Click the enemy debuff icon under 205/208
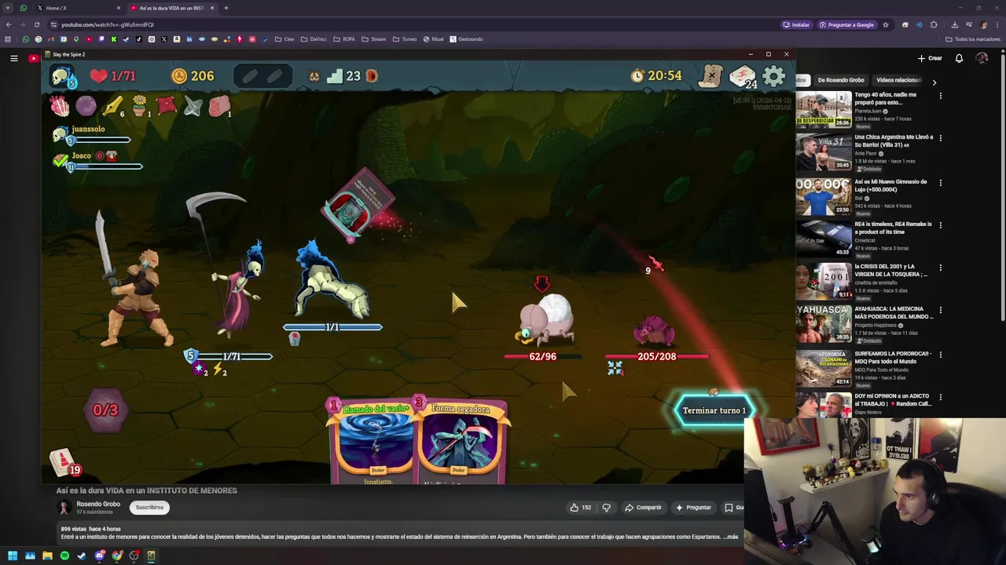The height and width of the screenshot is (565, 1006). [615, 367]
